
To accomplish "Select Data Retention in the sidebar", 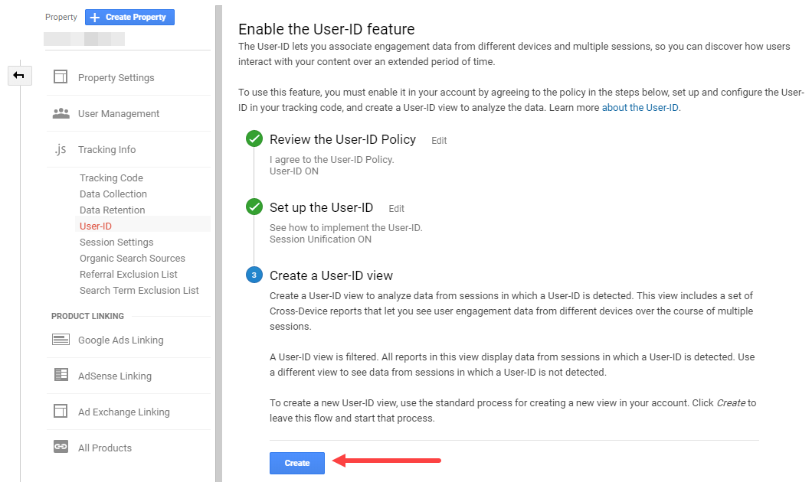I will coord(112,210).
